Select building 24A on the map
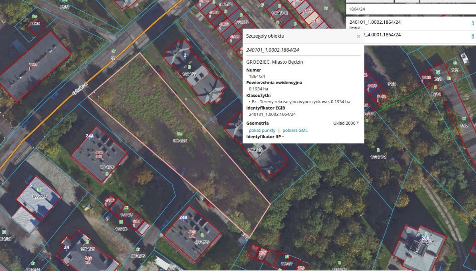Screen dimensions: 476x271 [90, 136]
